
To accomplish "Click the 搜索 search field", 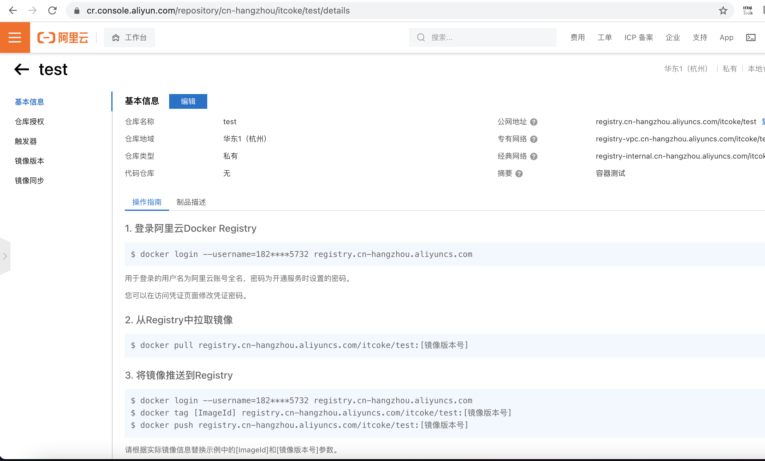I will [487, 37].
